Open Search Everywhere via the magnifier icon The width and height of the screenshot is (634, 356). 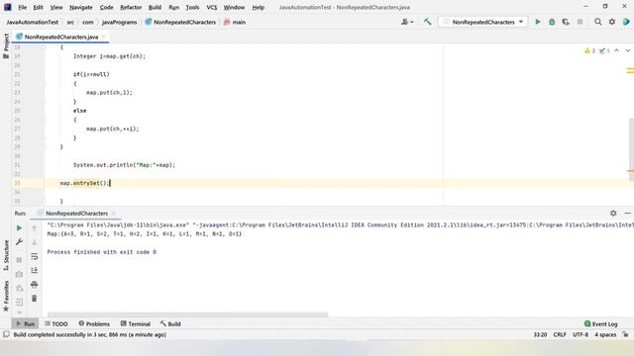tap(598, 22)
